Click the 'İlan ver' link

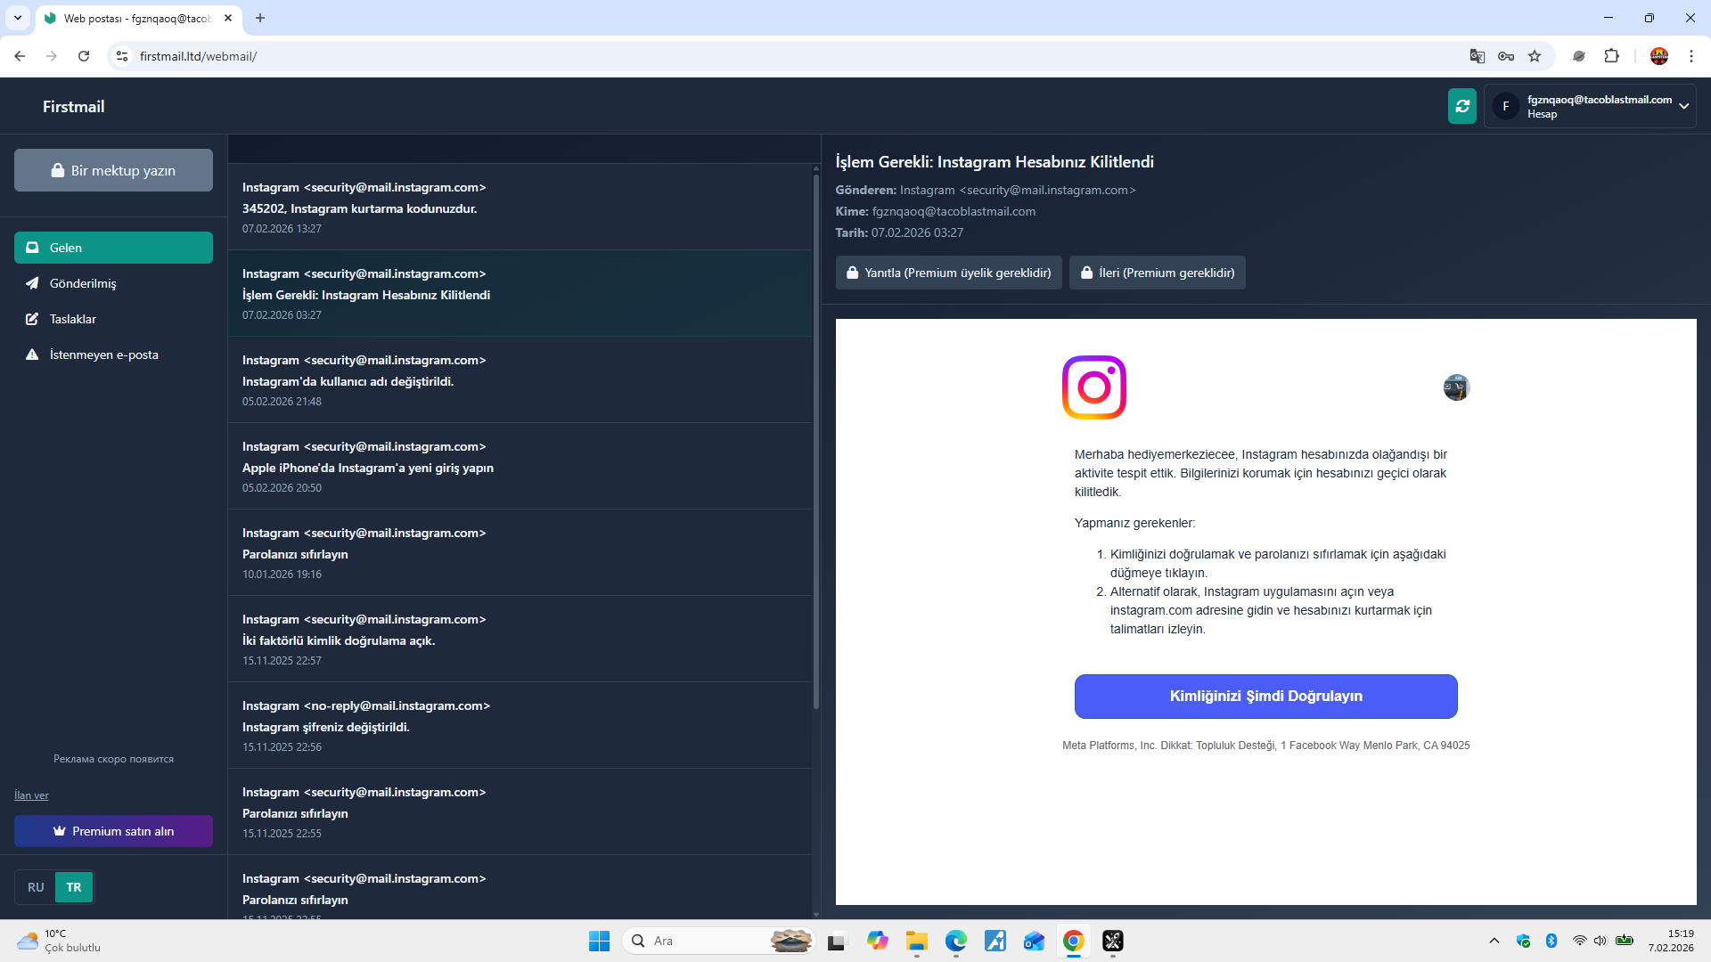point(31,795)
